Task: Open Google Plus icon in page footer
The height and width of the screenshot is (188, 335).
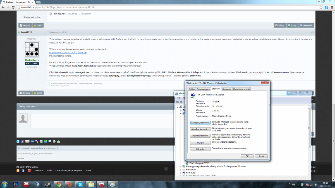Action: point(29,170)
